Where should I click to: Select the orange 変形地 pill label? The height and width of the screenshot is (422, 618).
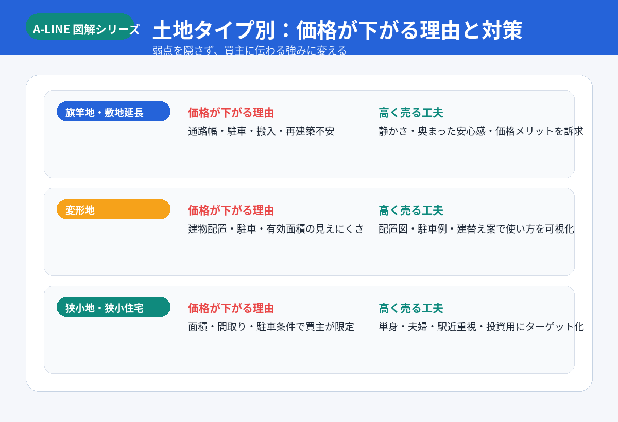(x=113, y=209)
